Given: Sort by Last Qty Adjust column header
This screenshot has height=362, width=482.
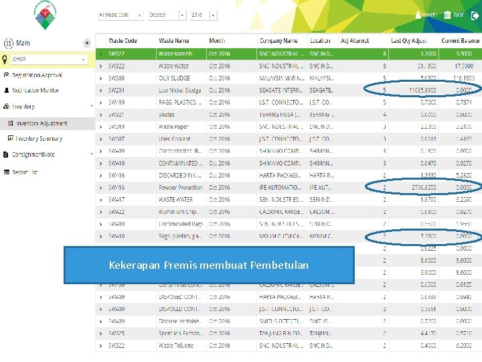Looking at the screenshot, I should pos(409,41).
